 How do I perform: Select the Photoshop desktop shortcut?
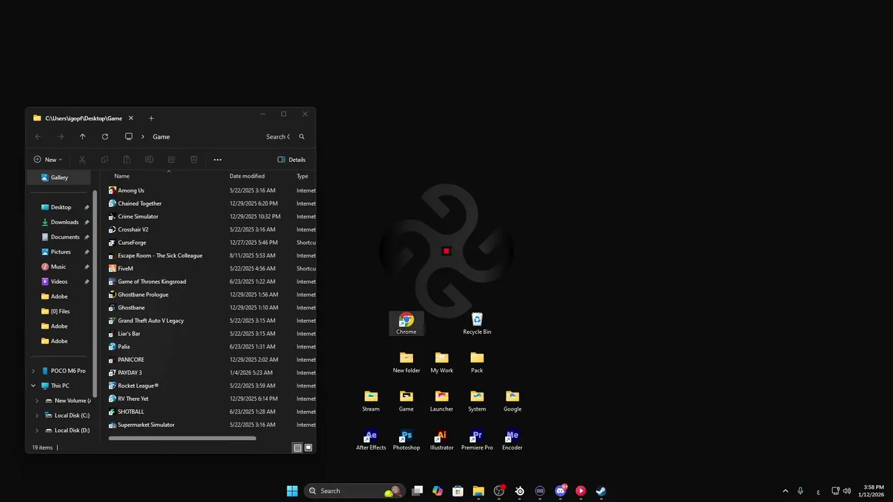click(x=406, y=440)
